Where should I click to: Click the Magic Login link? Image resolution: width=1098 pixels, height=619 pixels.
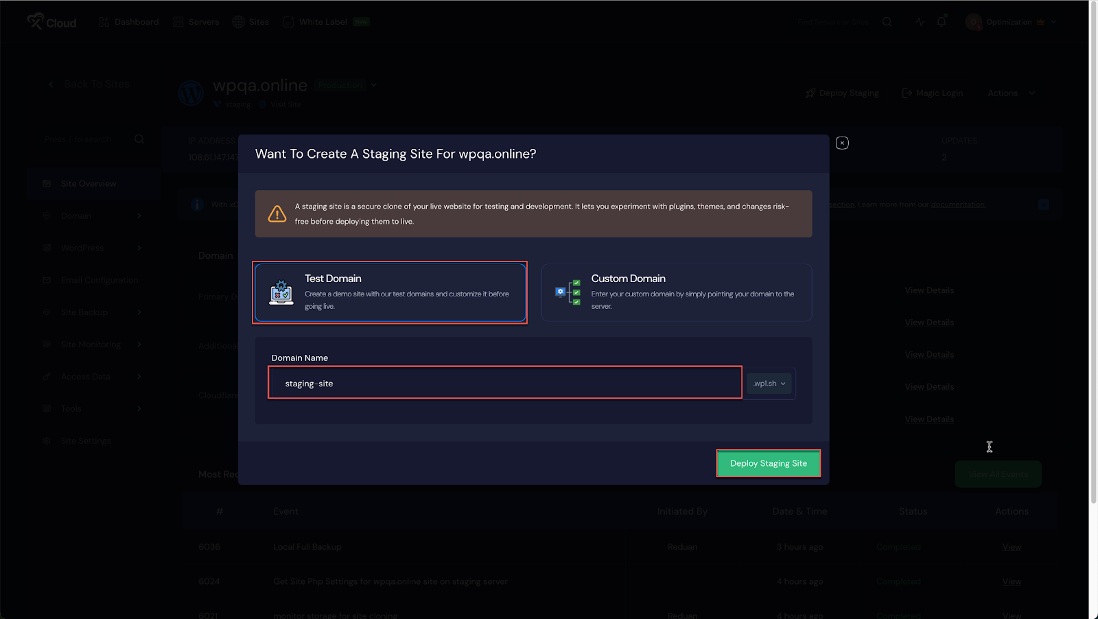pos(933,93)
